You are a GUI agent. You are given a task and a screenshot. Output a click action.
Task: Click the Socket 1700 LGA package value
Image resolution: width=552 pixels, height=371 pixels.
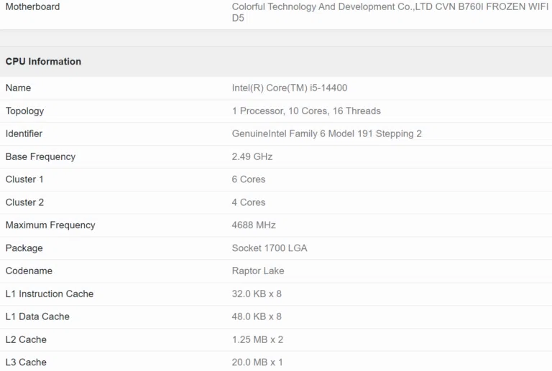coord(268,248)
